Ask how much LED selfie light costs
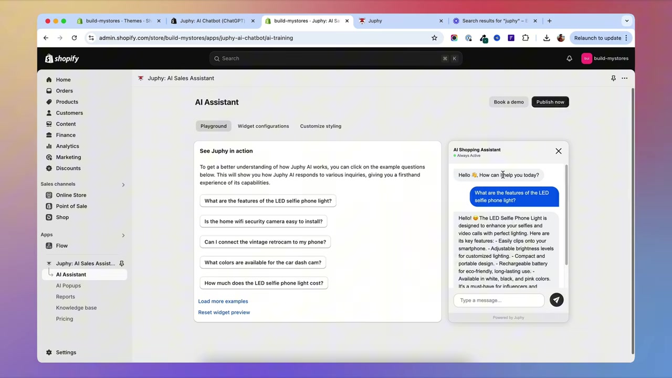The width and height of the screenshot is (672, 378). [264, 283]
